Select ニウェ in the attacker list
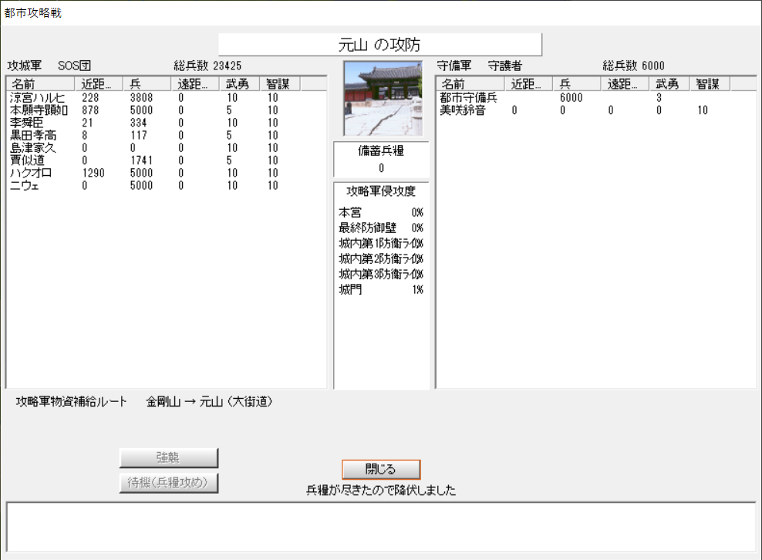This screenshot has width=762, height=560. [23, 185]
